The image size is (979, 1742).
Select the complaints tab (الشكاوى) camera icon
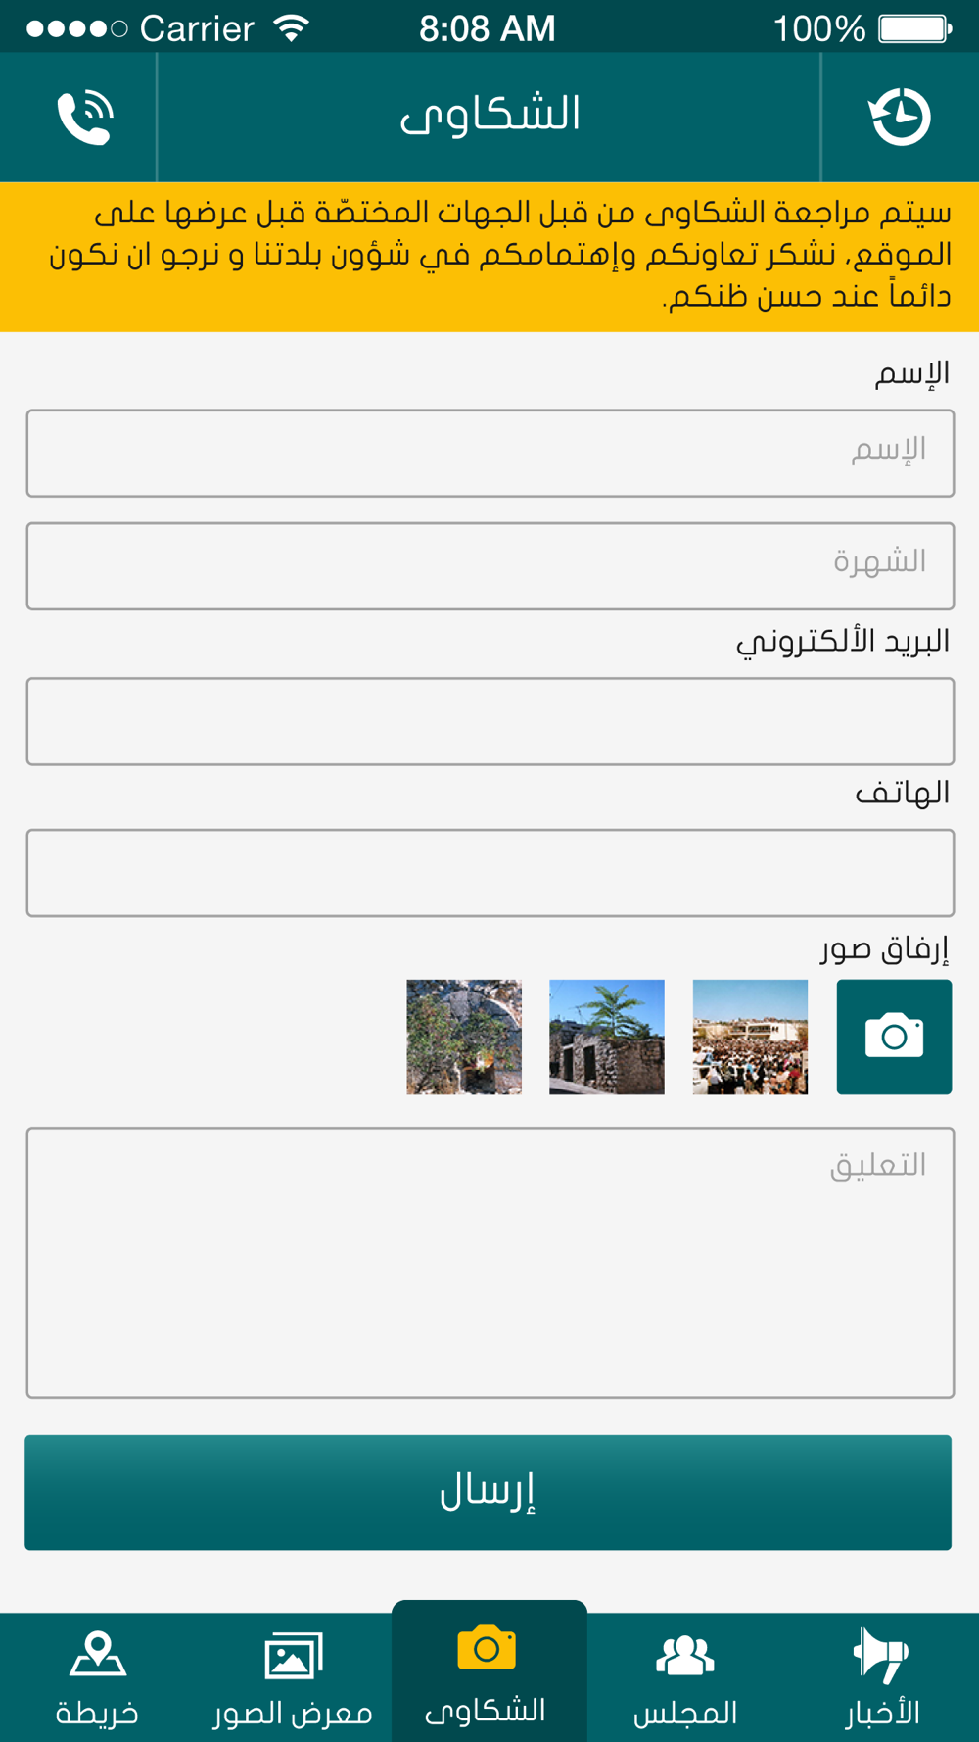[x=487, y=1648]
